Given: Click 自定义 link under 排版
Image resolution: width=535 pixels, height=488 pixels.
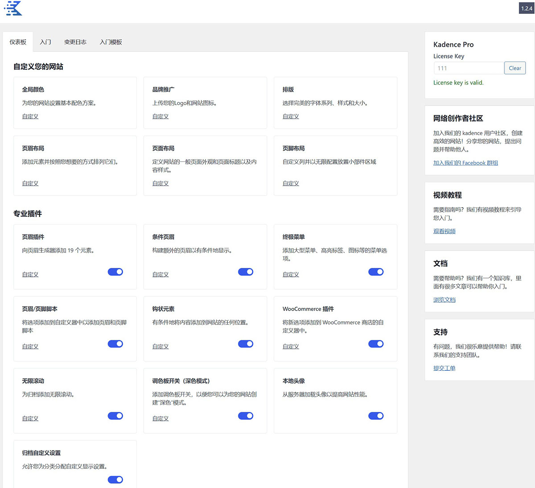Looking at the screenshot, I should pos(291,116).
